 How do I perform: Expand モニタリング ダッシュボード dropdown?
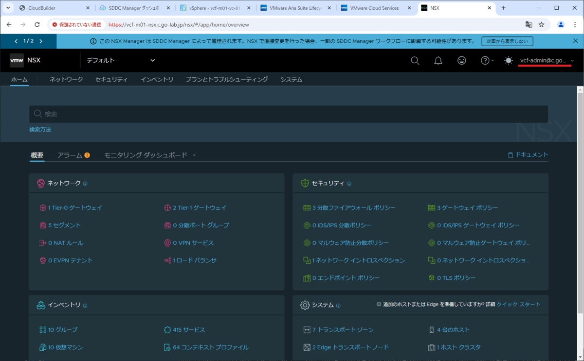tap(150, 155)
